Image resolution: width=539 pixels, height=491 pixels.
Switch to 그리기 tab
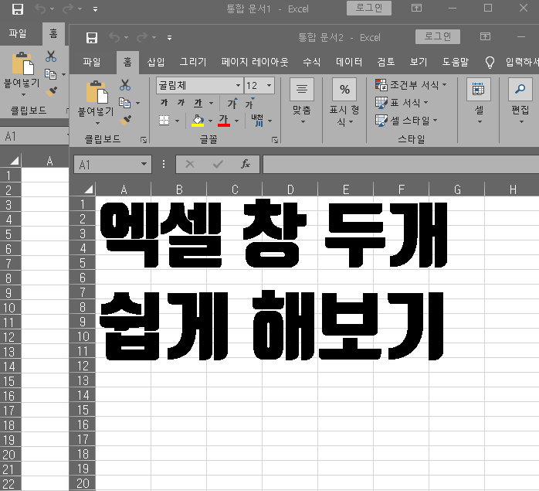[193, 62]
